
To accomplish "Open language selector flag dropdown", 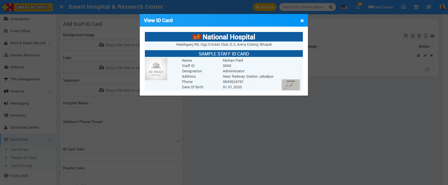I will click(345, 7).
